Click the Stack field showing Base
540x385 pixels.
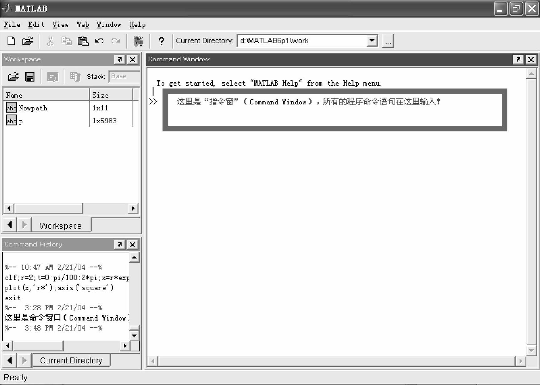coord(124,76)
